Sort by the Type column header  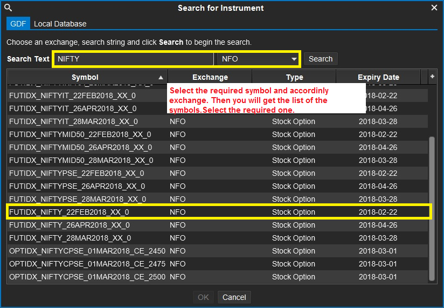294,77
